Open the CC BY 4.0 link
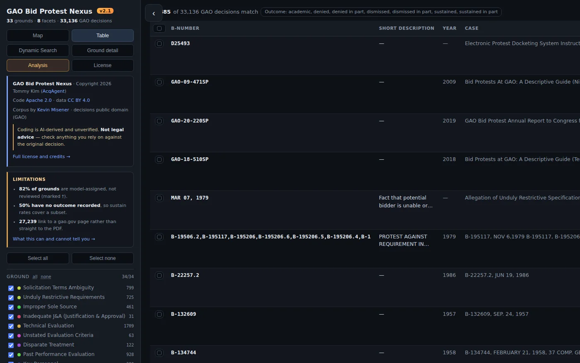This screenshot has width=580, height=363. [79, 100]
